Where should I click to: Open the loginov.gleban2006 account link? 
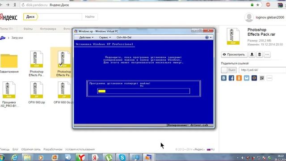pos(270,17)
